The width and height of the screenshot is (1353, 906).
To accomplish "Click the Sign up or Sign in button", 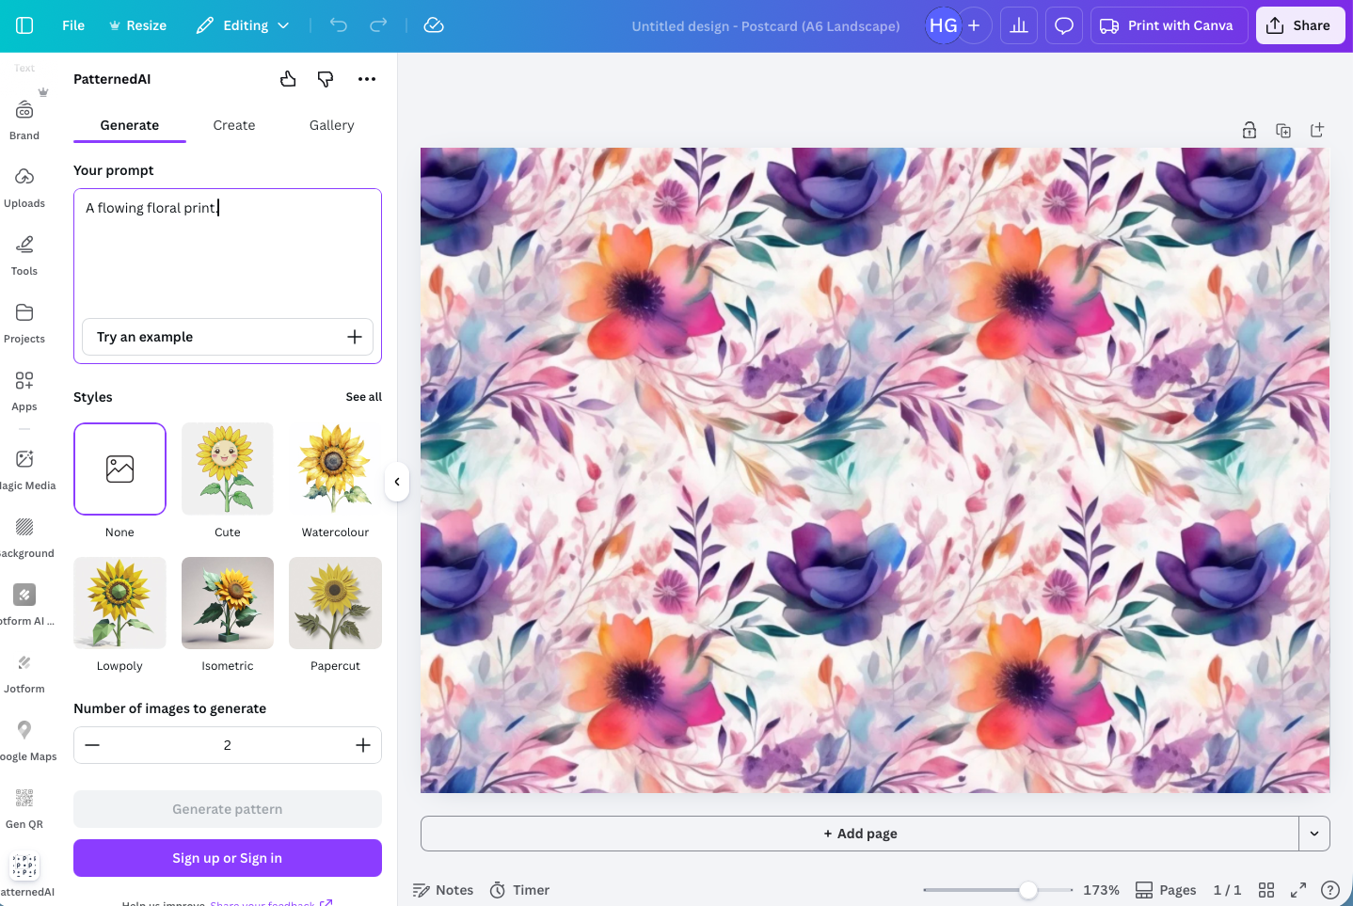I will pos(227,857).
